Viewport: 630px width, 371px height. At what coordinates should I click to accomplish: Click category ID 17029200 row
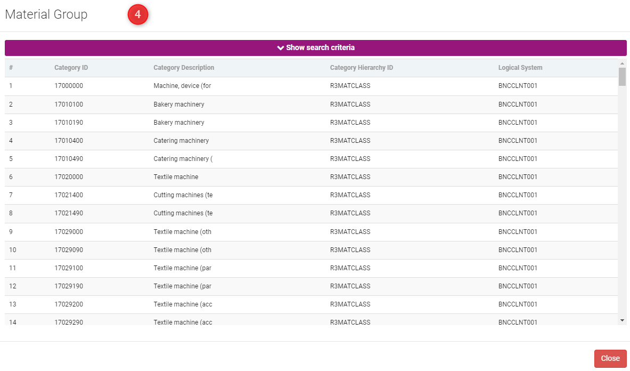(69, 304)
